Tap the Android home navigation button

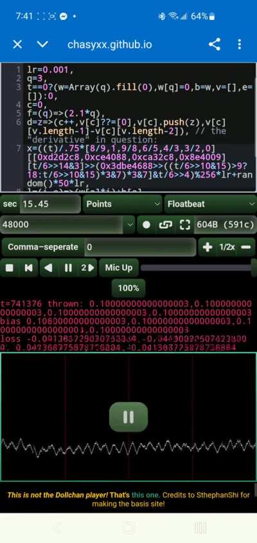click(x=128, y=528)
